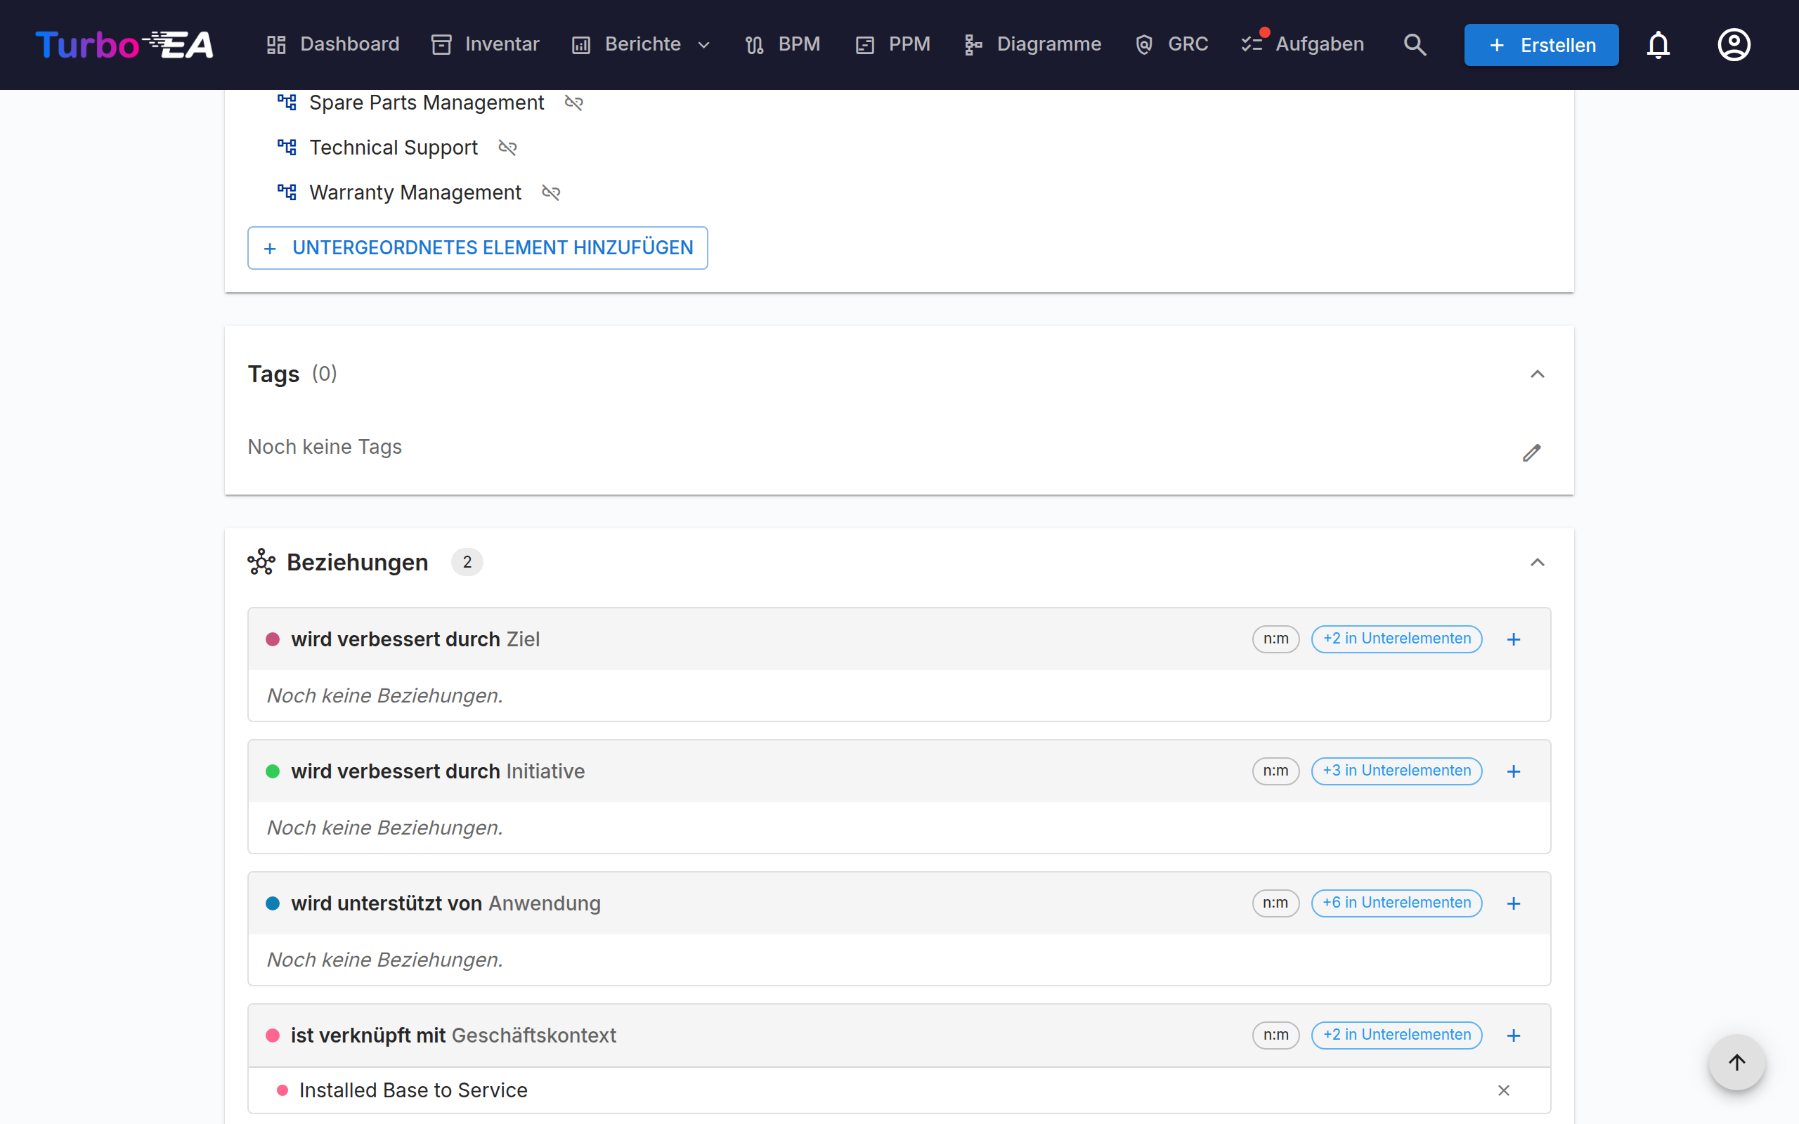Open the user account avatar menu
The width and height of the screenshot is (1799, 1124).
pyautogui.click(x=1734, y=44)
